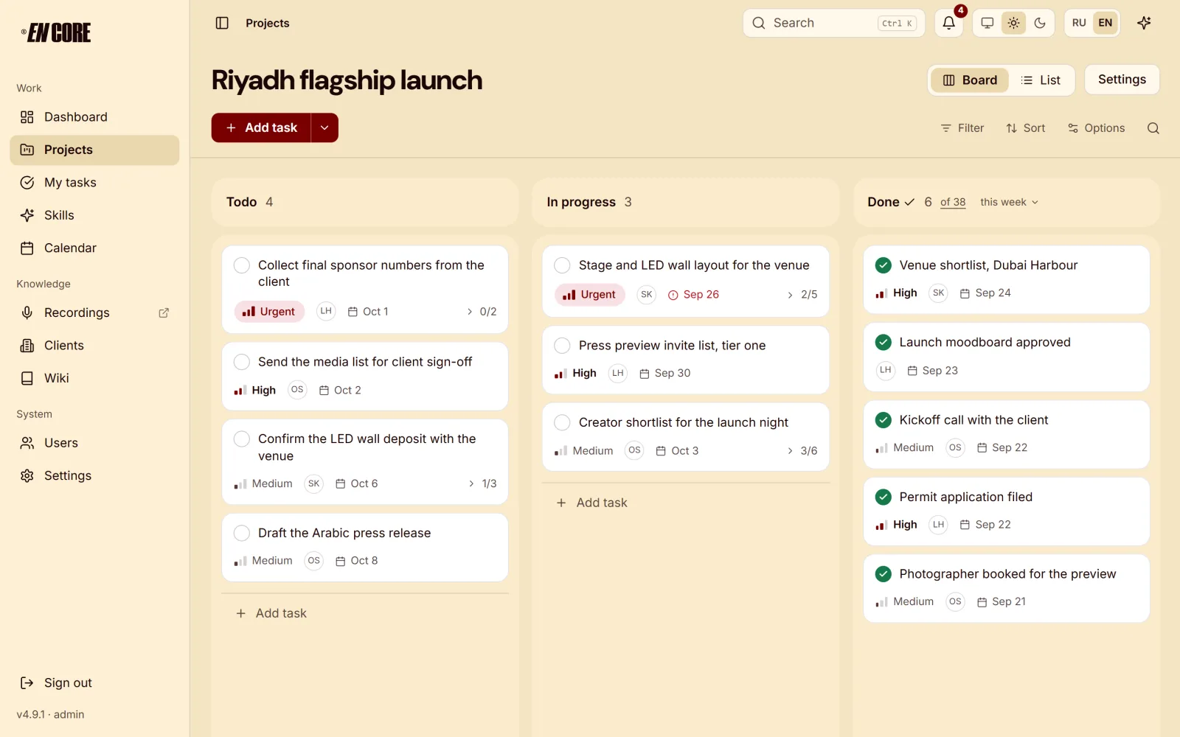Viewport: 1180px width, 737px height.
Task: Click the Encore logo
Action: point(56,32)
